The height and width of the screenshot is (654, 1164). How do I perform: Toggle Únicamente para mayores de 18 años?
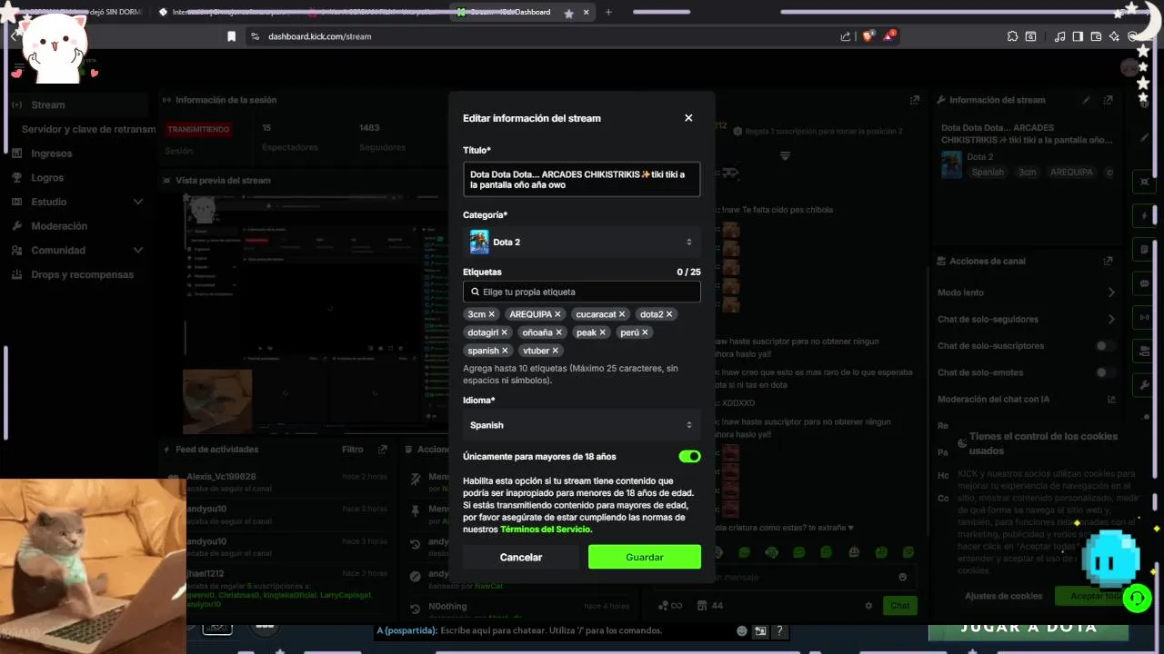689,456
